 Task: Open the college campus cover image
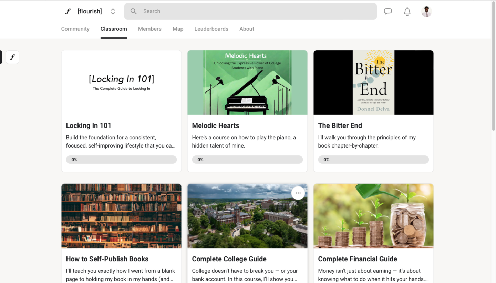[247, 216]
